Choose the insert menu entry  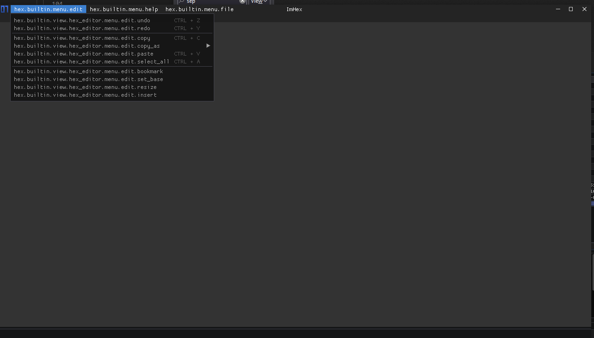click(x=85, y=95)
